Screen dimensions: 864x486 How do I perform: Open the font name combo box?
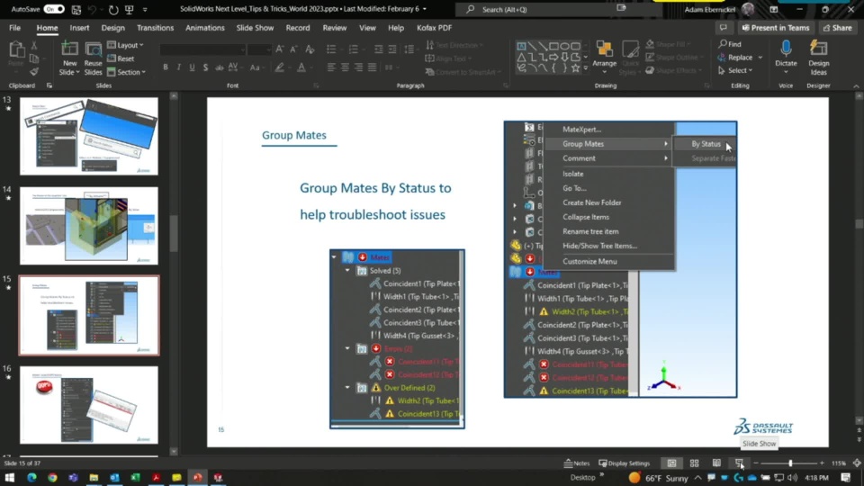(202, 49)
